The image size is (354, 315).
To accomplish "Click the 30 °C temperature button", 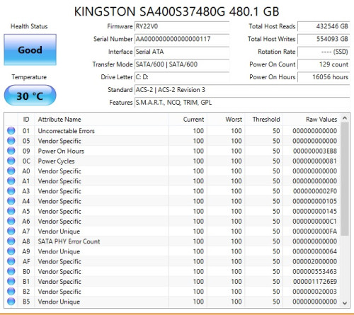I will [30, 96].
